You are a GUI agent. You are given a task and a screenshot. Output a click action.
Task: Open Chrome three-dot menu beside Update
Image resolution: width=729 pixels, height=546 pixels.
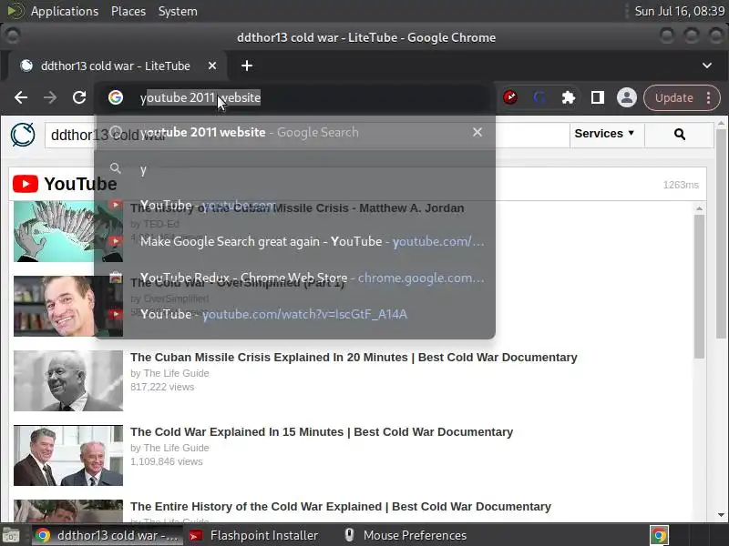tap(708, 97)
